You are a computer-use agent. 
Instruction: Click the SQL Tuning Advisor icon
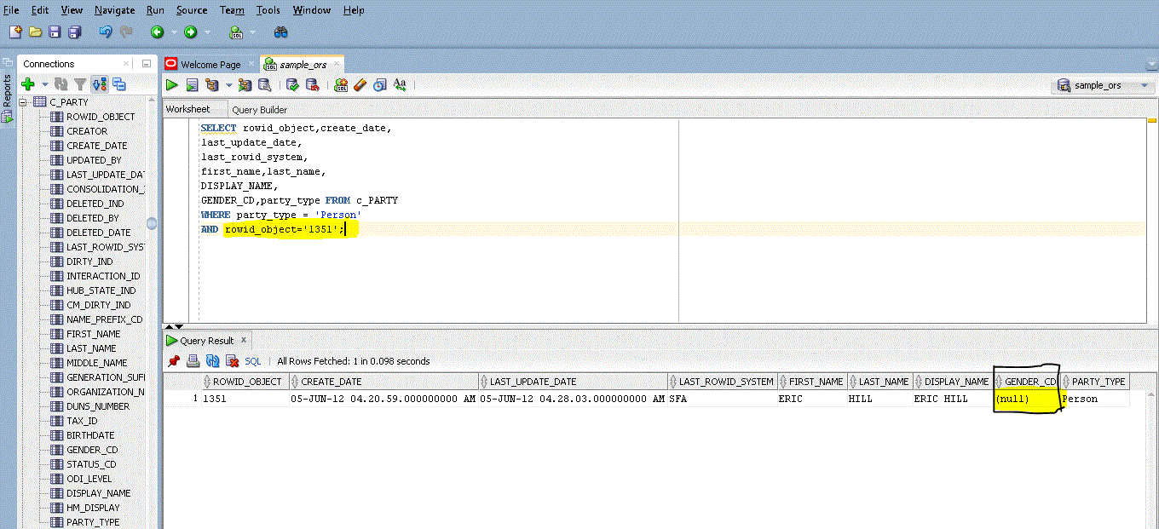pos(265,84)
